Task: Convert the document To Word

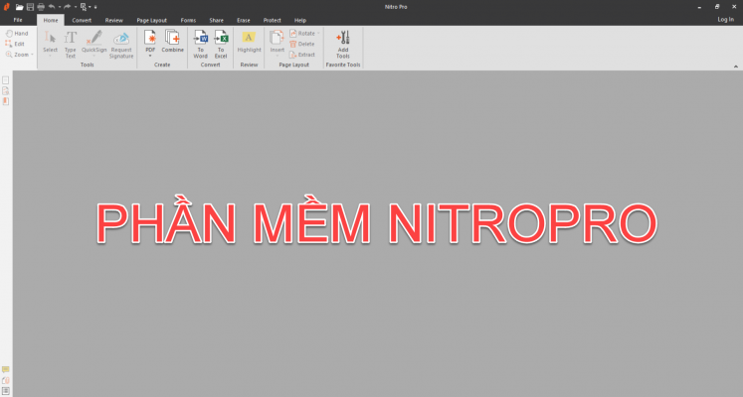Action: point(200,38)
